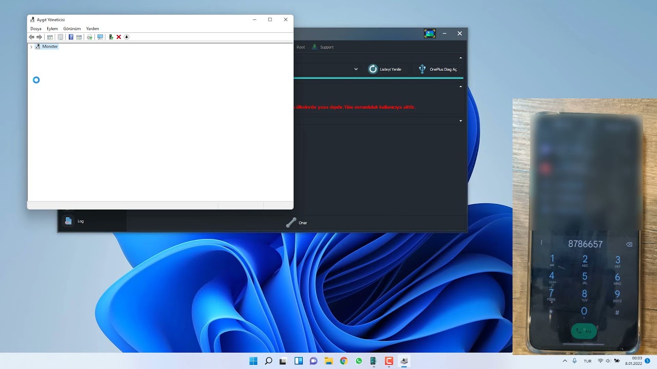Click the add legacy hardware icon
The image size is (657, 369).
(x=111, y=37)
